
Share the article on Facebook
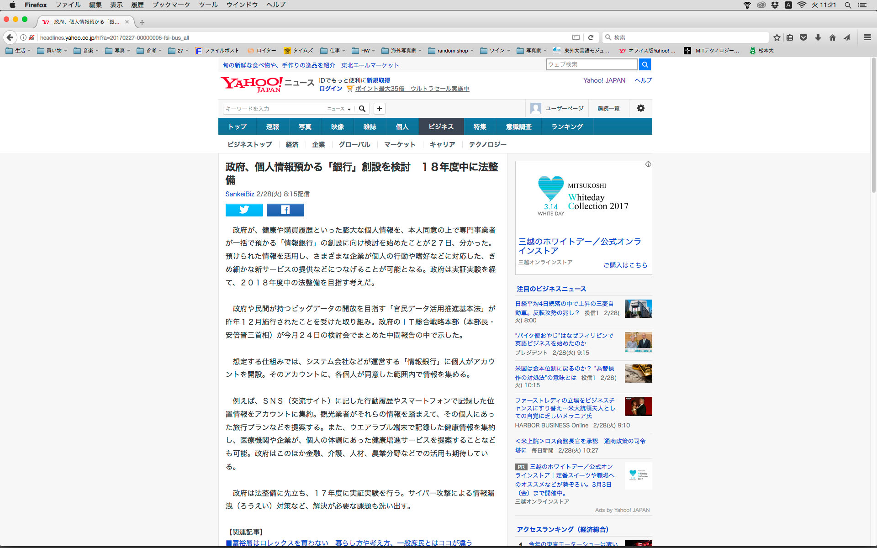click(x=285, y=210)
